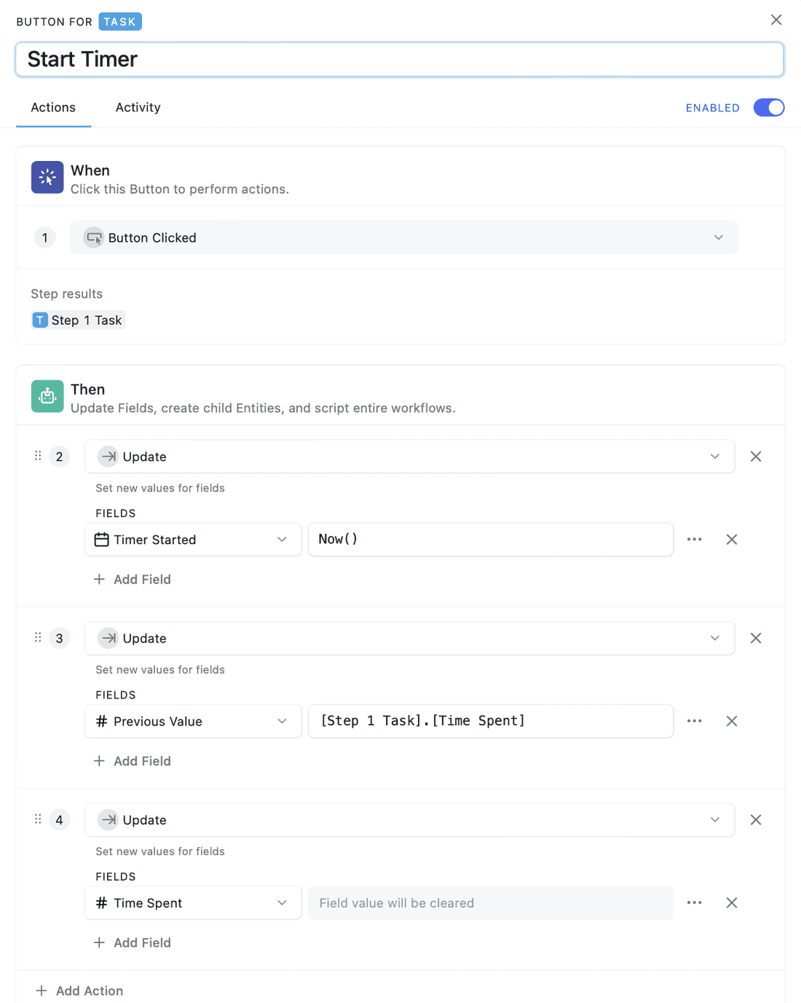Viewport: 801px width, 1003px height.
Task: Open the Time Spent field selector
Action: [193, 903]
